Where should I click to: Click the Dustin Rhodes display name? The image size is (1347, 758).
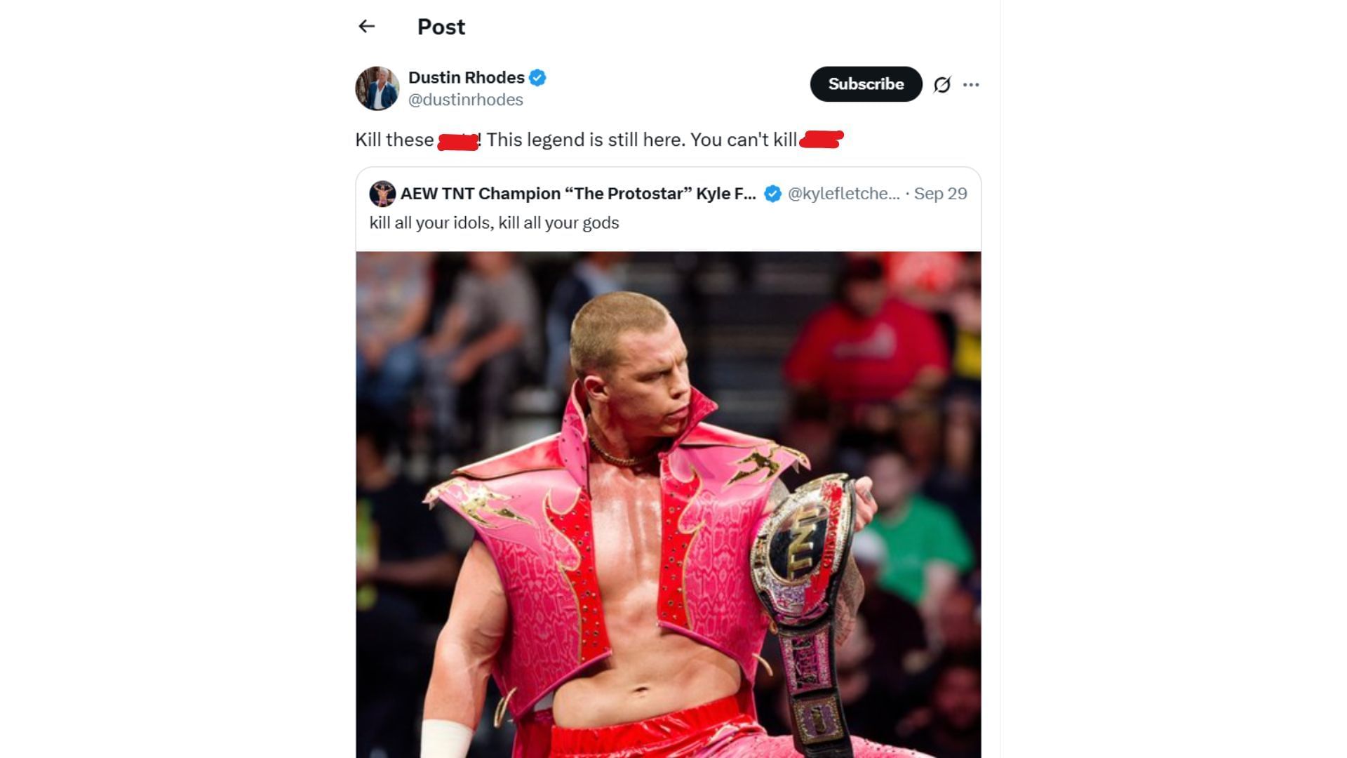(x=467, y=78)
